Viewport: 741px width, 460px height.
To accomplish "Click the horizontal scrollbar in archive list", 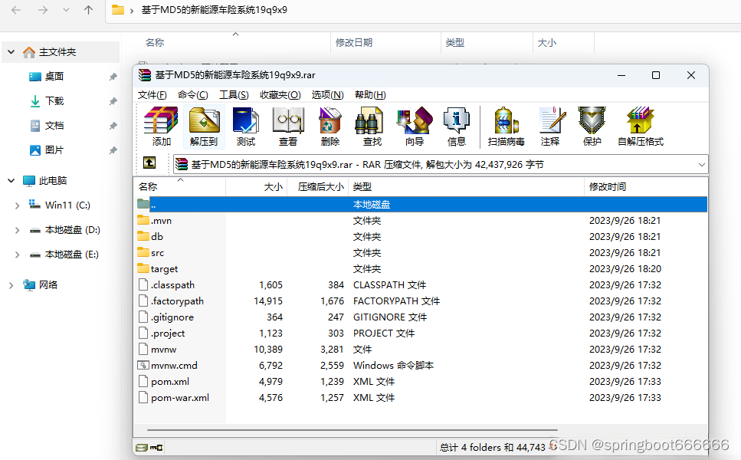I will [x=352, y=430].
